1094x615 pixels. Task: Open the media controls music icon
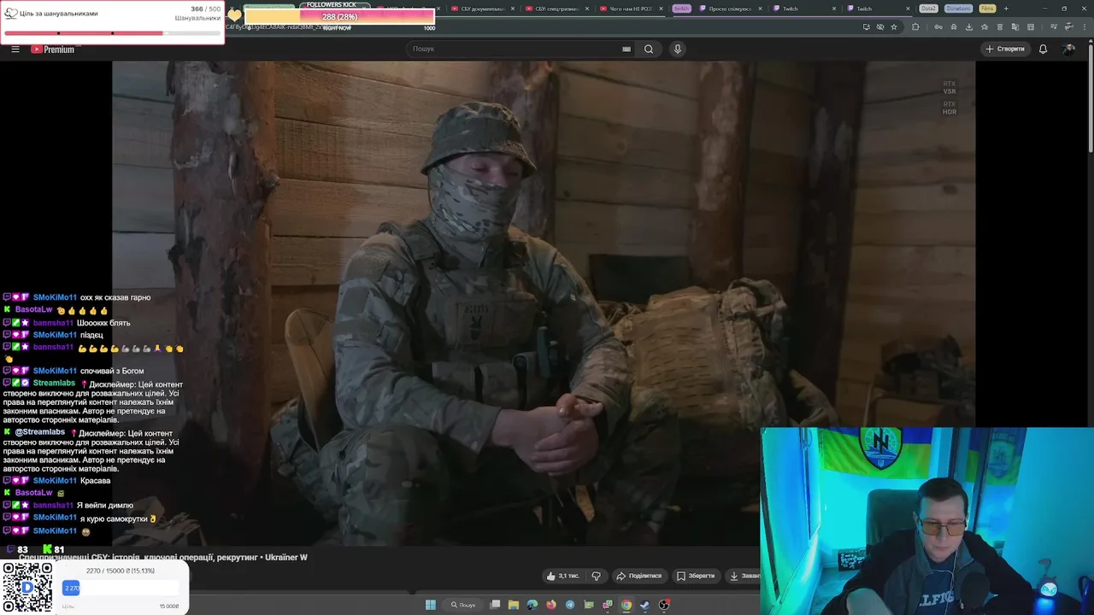pos(1054,26)
